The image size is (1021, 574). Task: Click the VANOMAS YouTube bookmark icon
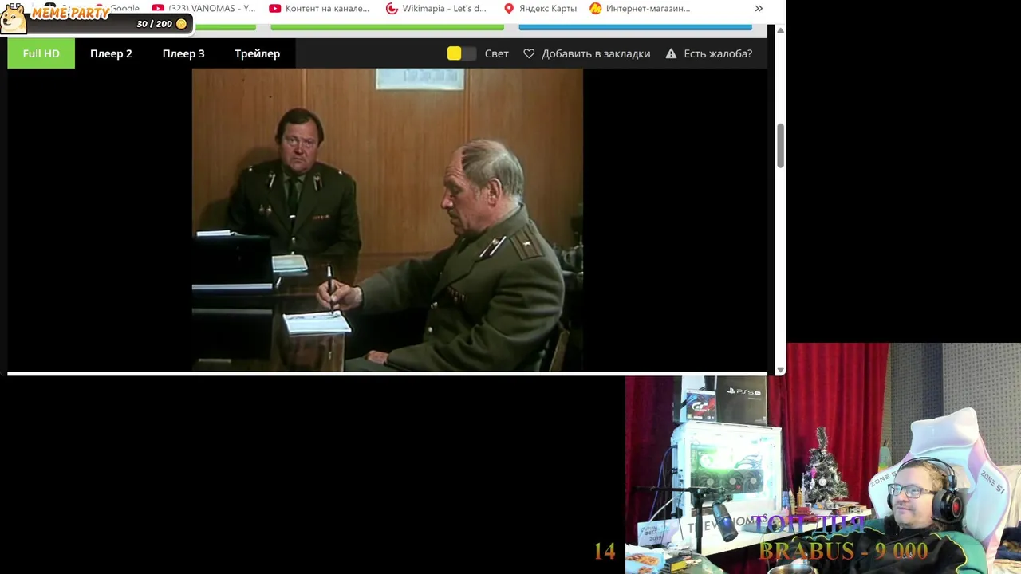(158, 8)
